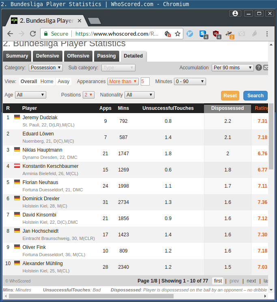Screen dimensions: 277x302
Task: Open the Positions dropdown showing 2
Action: coord(88,95)
